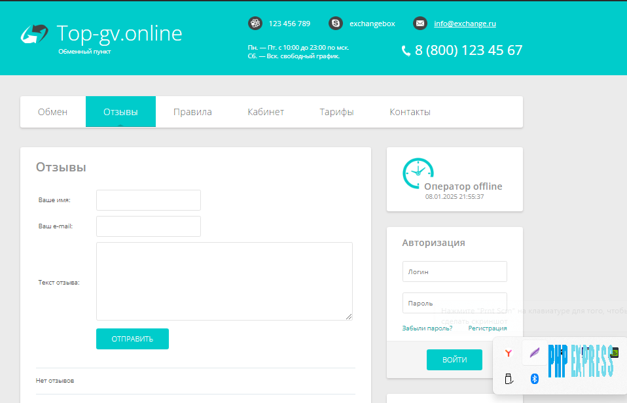
Task: Click the NVIDIA tray icon
Action: (615, 353)
